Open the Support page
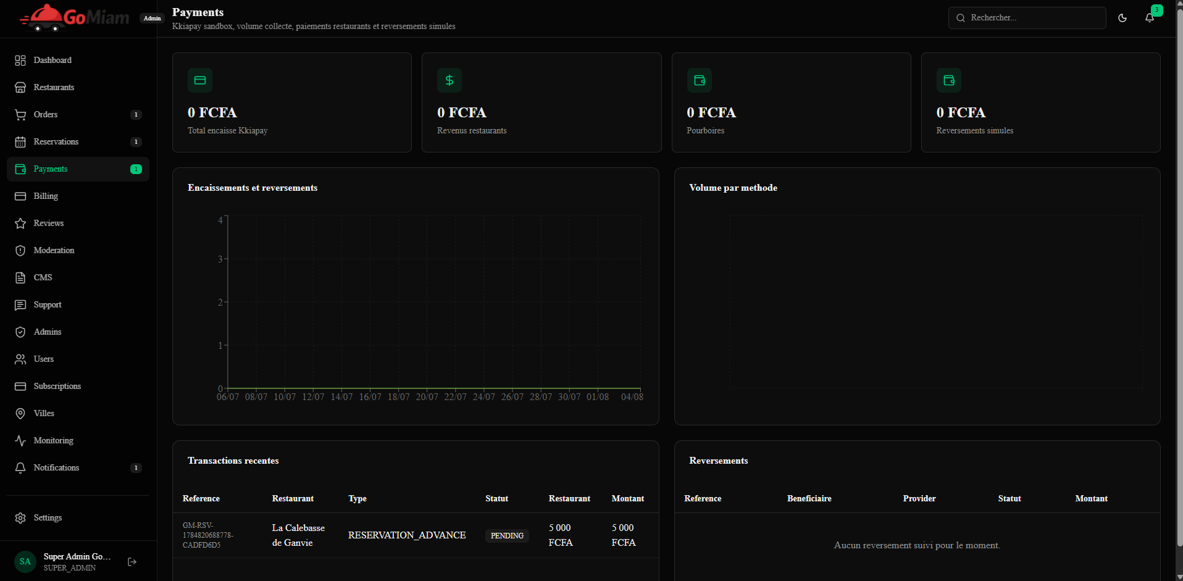1183x581 pixels. pos(78,305)
